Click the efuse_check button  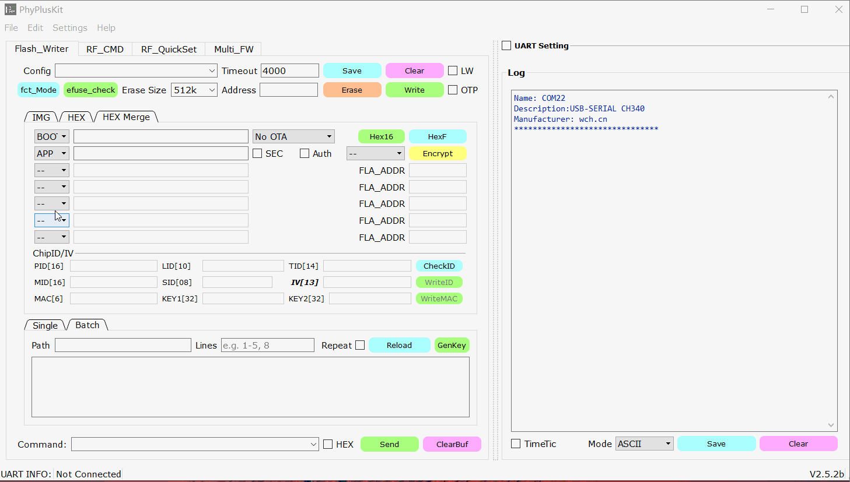pyautogui.click(x=90, y=90)
